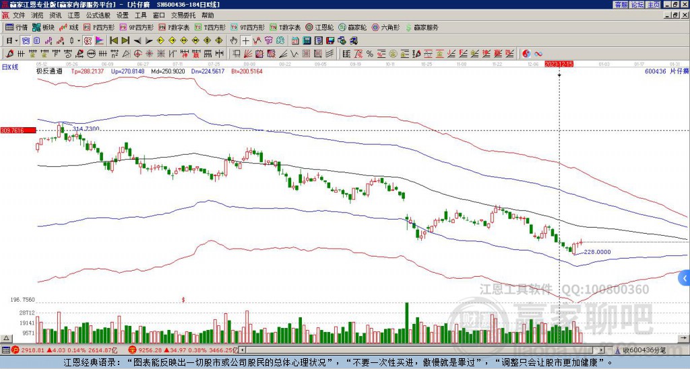The height and width of the screenshot is (369, 690).
Task: Jump to first bar with green skip-back icon
Action: click(x=113, y=41)
